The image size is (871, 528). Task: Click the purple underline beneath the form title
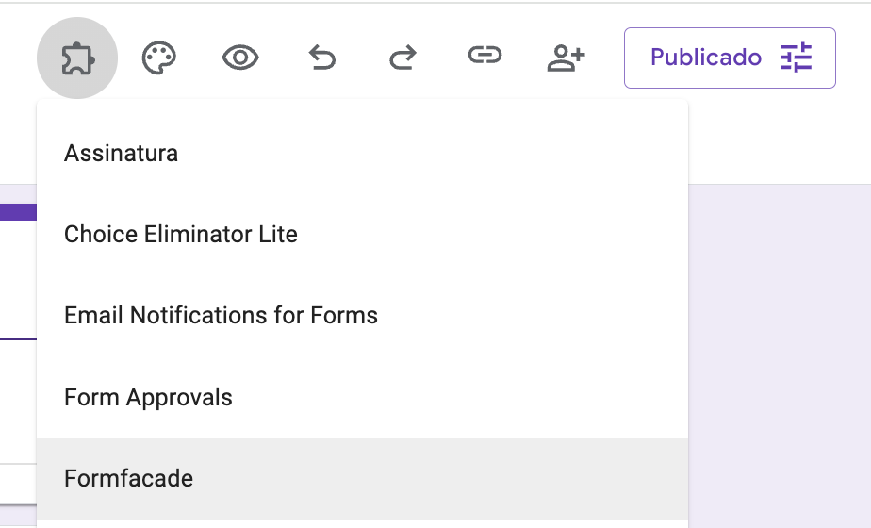[x=18, y=338]
